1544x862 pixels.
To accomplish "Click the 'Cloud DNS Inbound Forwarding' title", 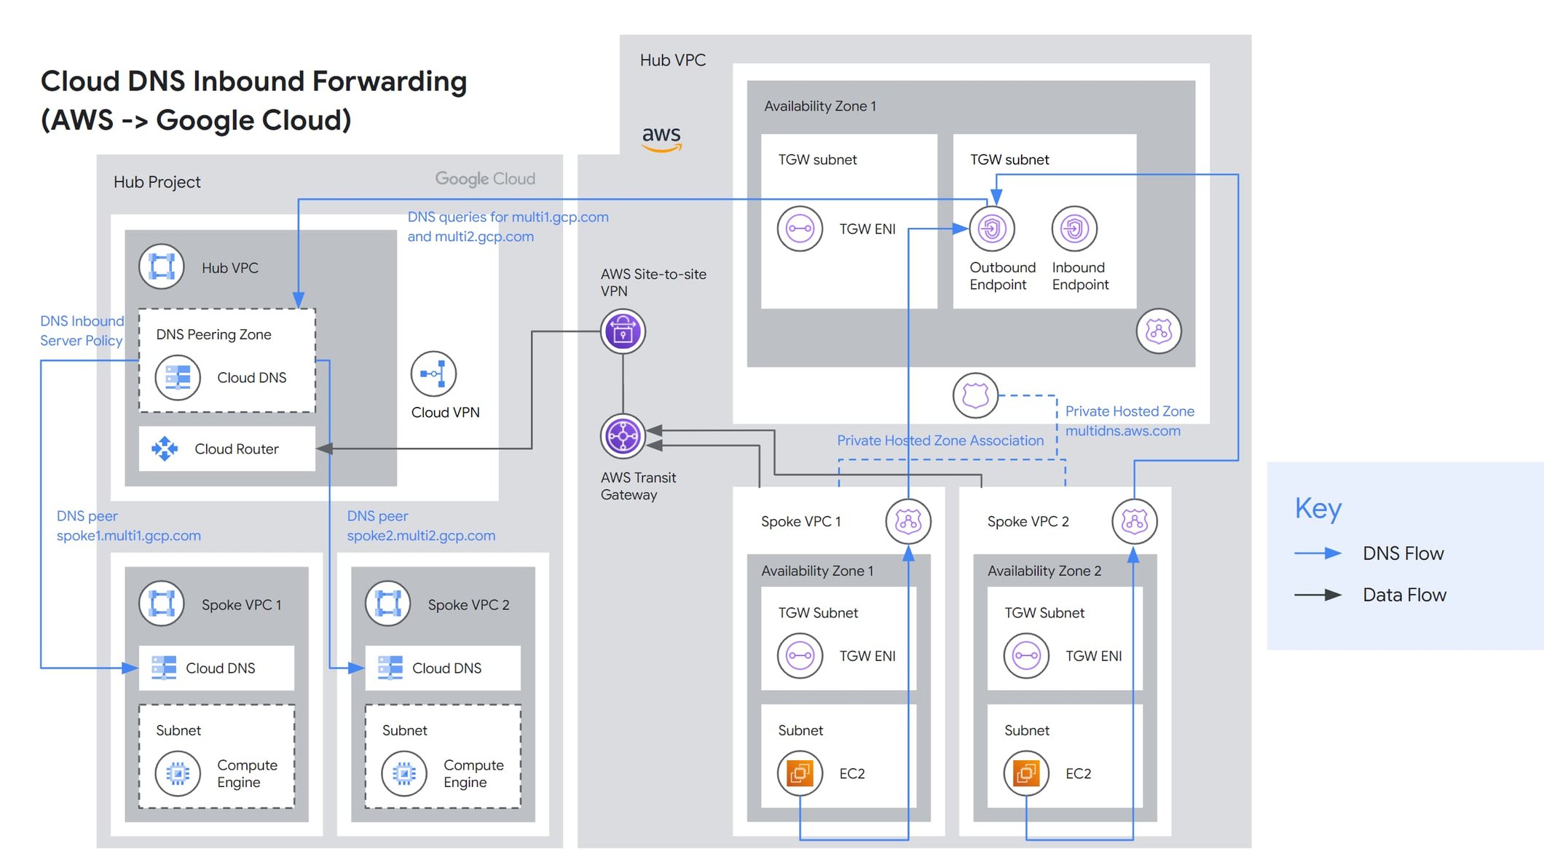I will tap(253, 82).
